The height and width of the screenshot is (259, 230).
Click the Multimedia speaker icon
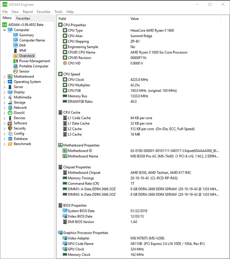pos(10,97)
